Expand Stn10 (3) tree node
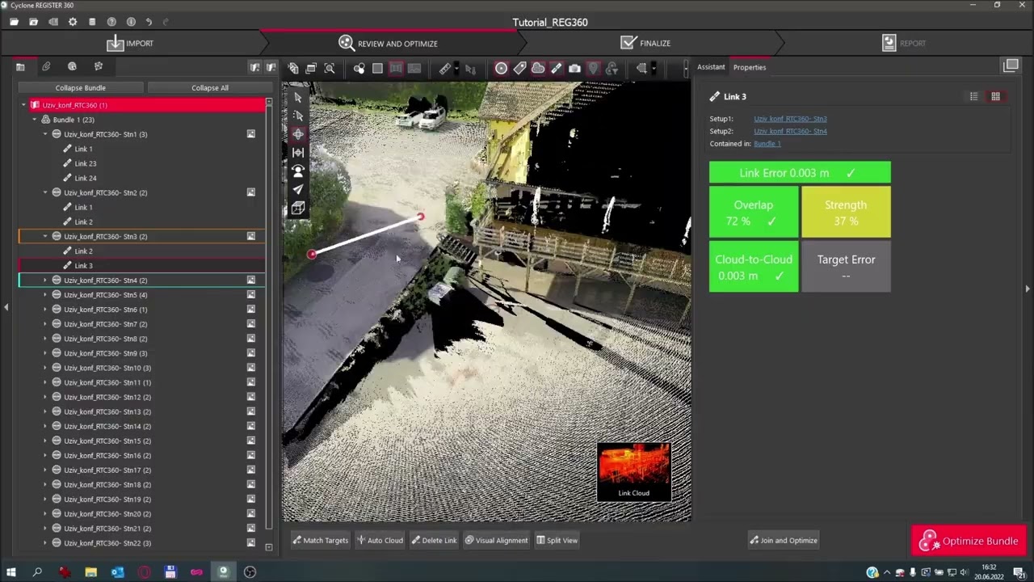The image size is (1034, 582). tap(45, 368)
